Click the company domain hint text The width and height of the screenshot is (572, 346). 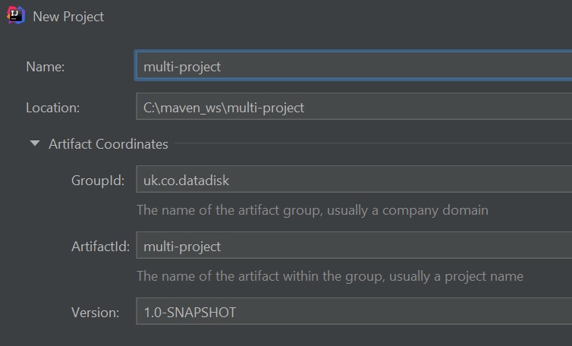click(312, 210)
